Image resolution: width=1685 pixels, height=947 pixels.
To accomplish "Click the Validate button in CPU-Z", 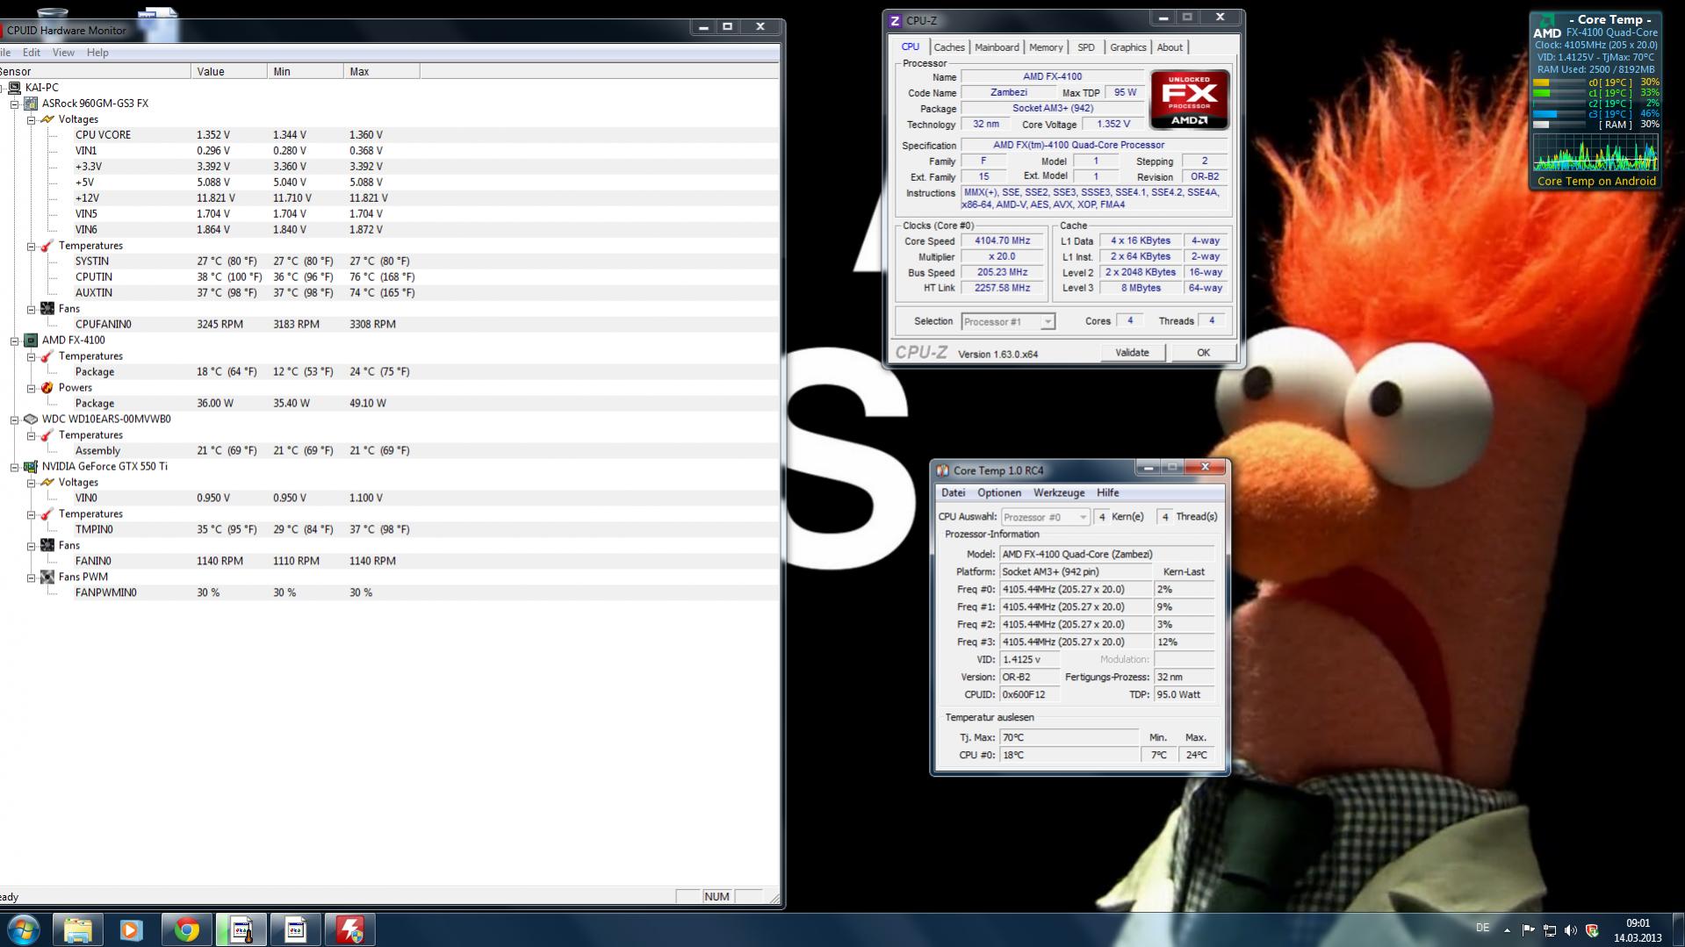I will tap(1132, 353).
